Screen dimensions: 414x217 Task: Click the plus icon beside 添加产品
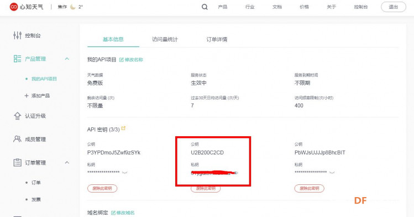pyautogui.click(x=27, y=96)
